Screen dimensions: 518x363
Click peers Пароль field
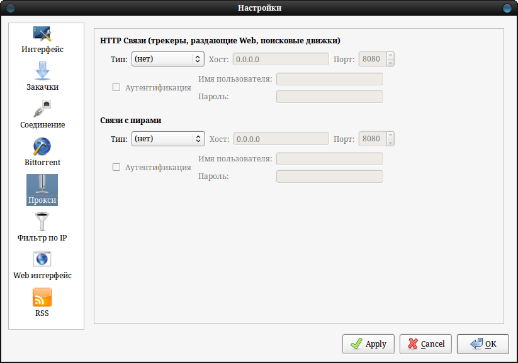[330, 176]
